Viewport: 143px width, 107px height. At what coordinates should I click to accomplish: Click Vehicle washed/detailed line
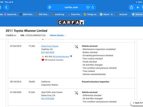(x=94, y=74)
